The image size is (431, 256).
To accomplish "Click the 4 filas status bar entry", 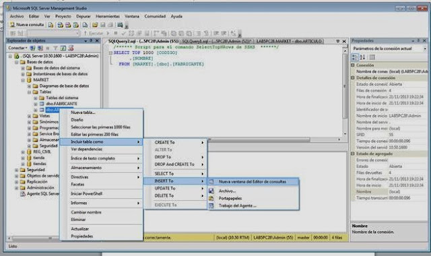I will 337,238.
